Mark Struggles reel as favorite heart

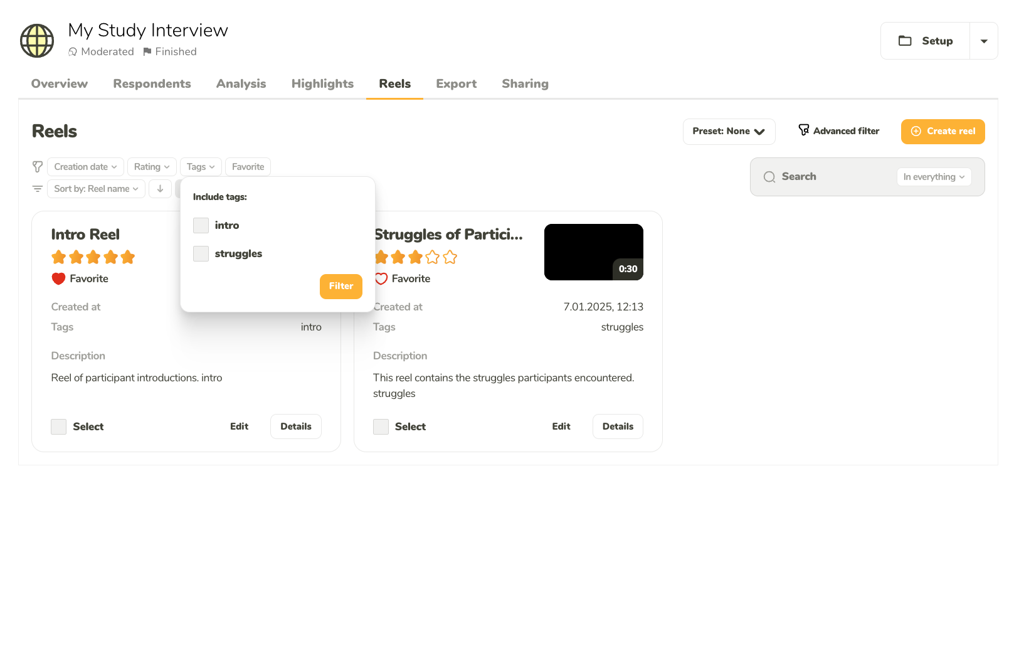381,278
